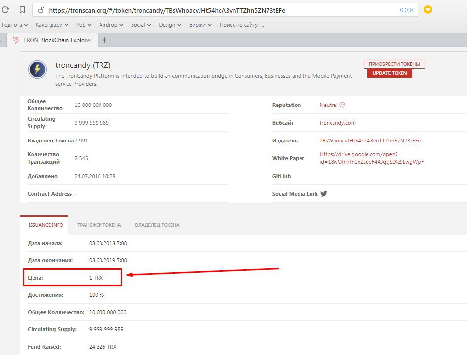467x355 pixels.
Task: Open the Twitter social media icon
Action: pos(324,194)
